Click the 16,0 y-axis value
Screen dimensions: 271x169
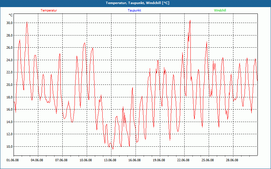coord(10,109)
